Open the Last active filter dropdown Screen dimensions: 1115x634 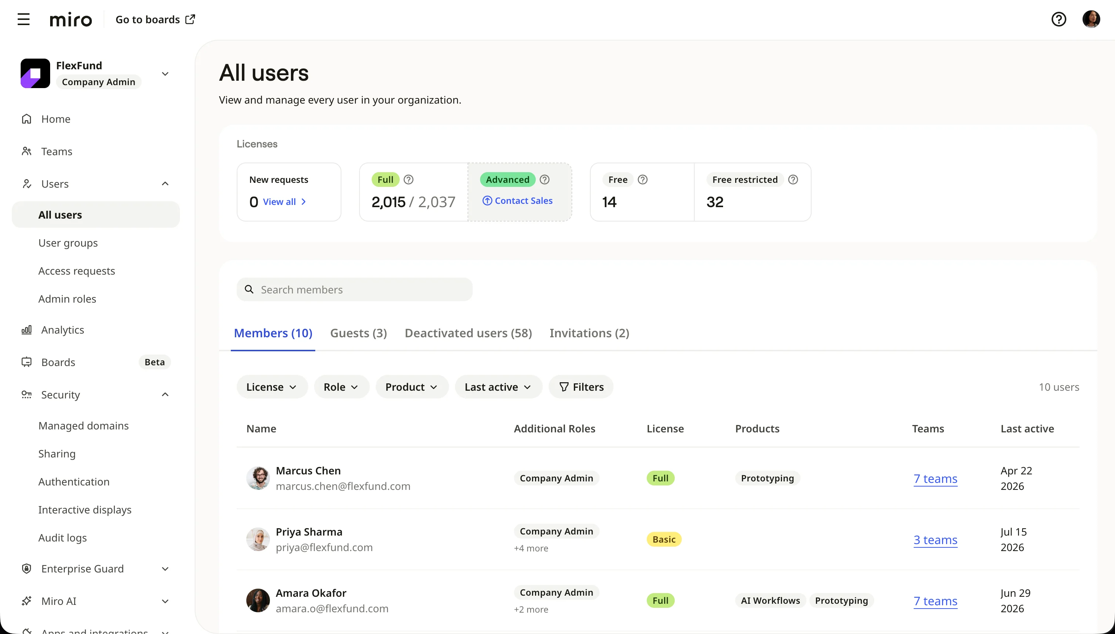point(498,387)
